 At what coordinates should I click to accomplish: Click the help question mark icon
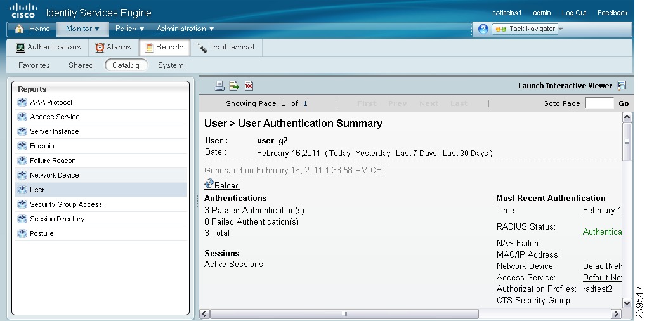tap(483, 29)
